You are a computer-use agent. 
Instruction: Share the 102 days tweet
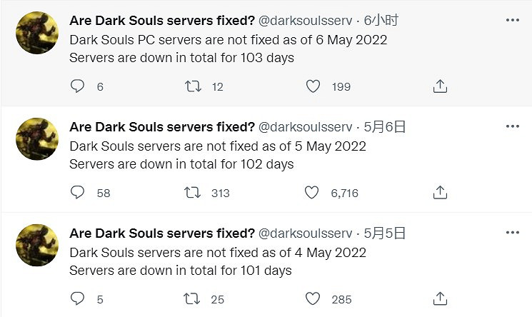pos(441,193)
